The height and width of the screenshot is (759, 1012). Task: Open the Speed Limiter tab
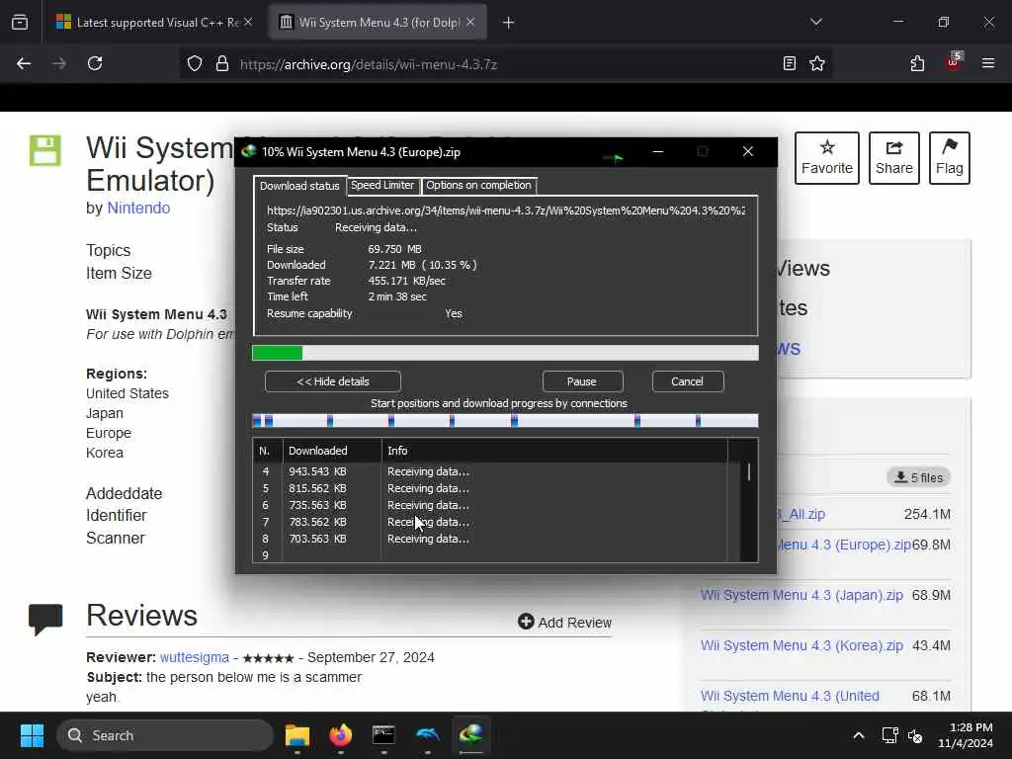point(382,185)
